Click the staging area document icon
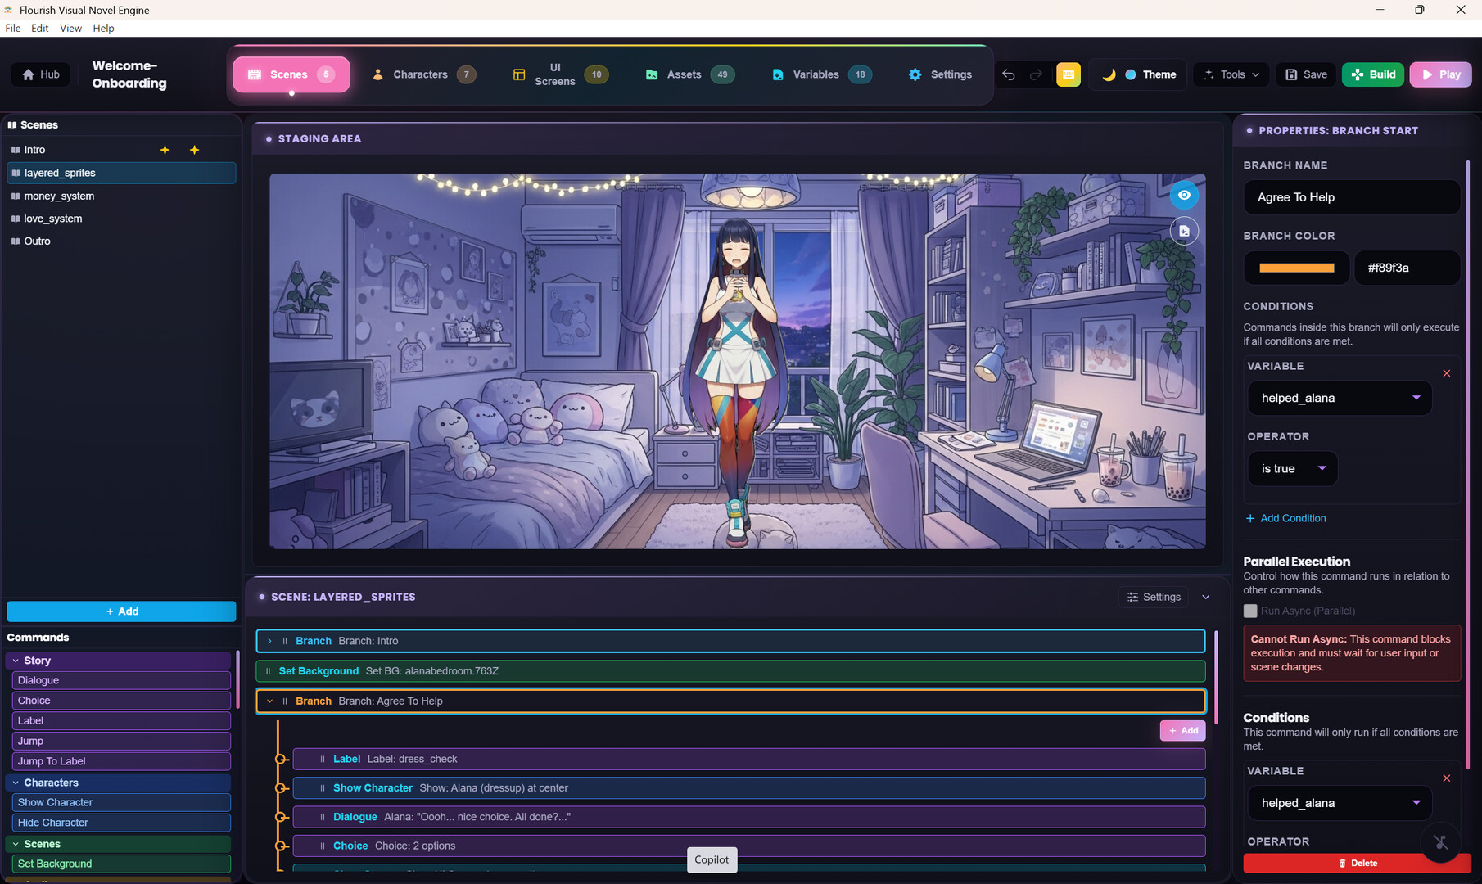The image size is (1482, 884). click(x=1184, y=231)
